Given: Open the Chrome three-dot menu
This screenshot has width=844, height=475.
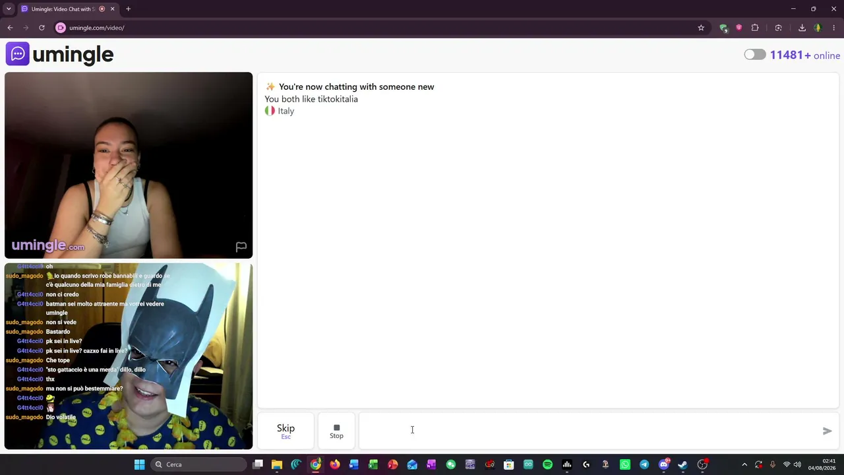Looking at the screenshot, I should (x=834, y=28).
